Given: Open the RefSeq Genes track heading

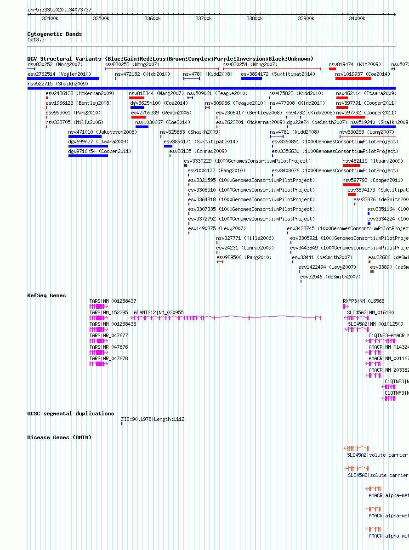Looking at the screenshot, I should (x=46, y=295).
